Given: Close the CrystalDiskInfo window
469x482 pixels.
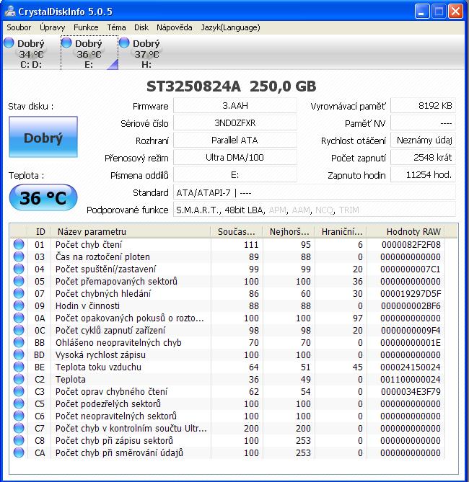Looking at the screenshot, I should [x=455, y=12].
